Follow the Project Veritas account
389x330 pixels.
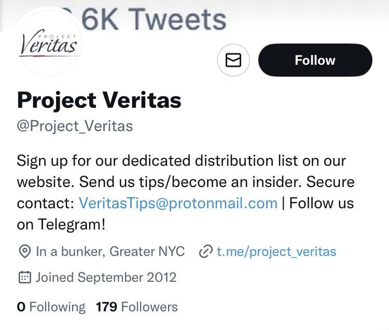coord(315,60)
